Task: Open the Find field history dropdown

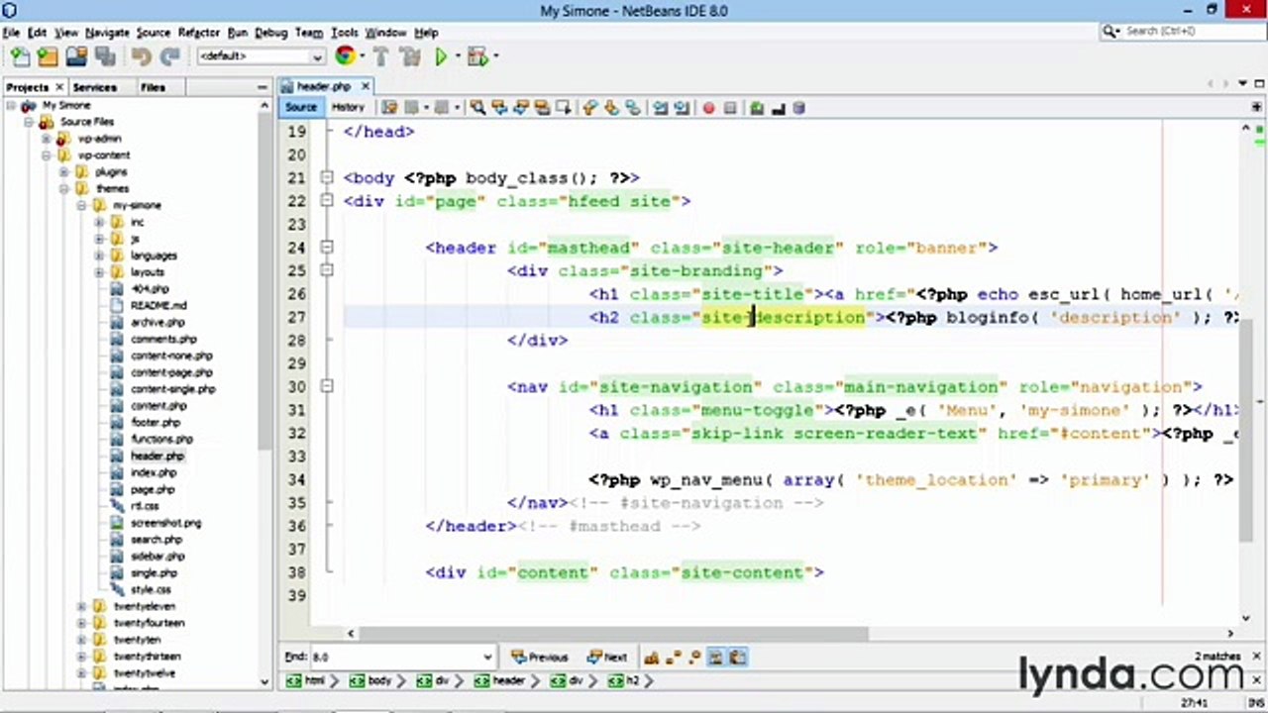Action: coord(487,657)
